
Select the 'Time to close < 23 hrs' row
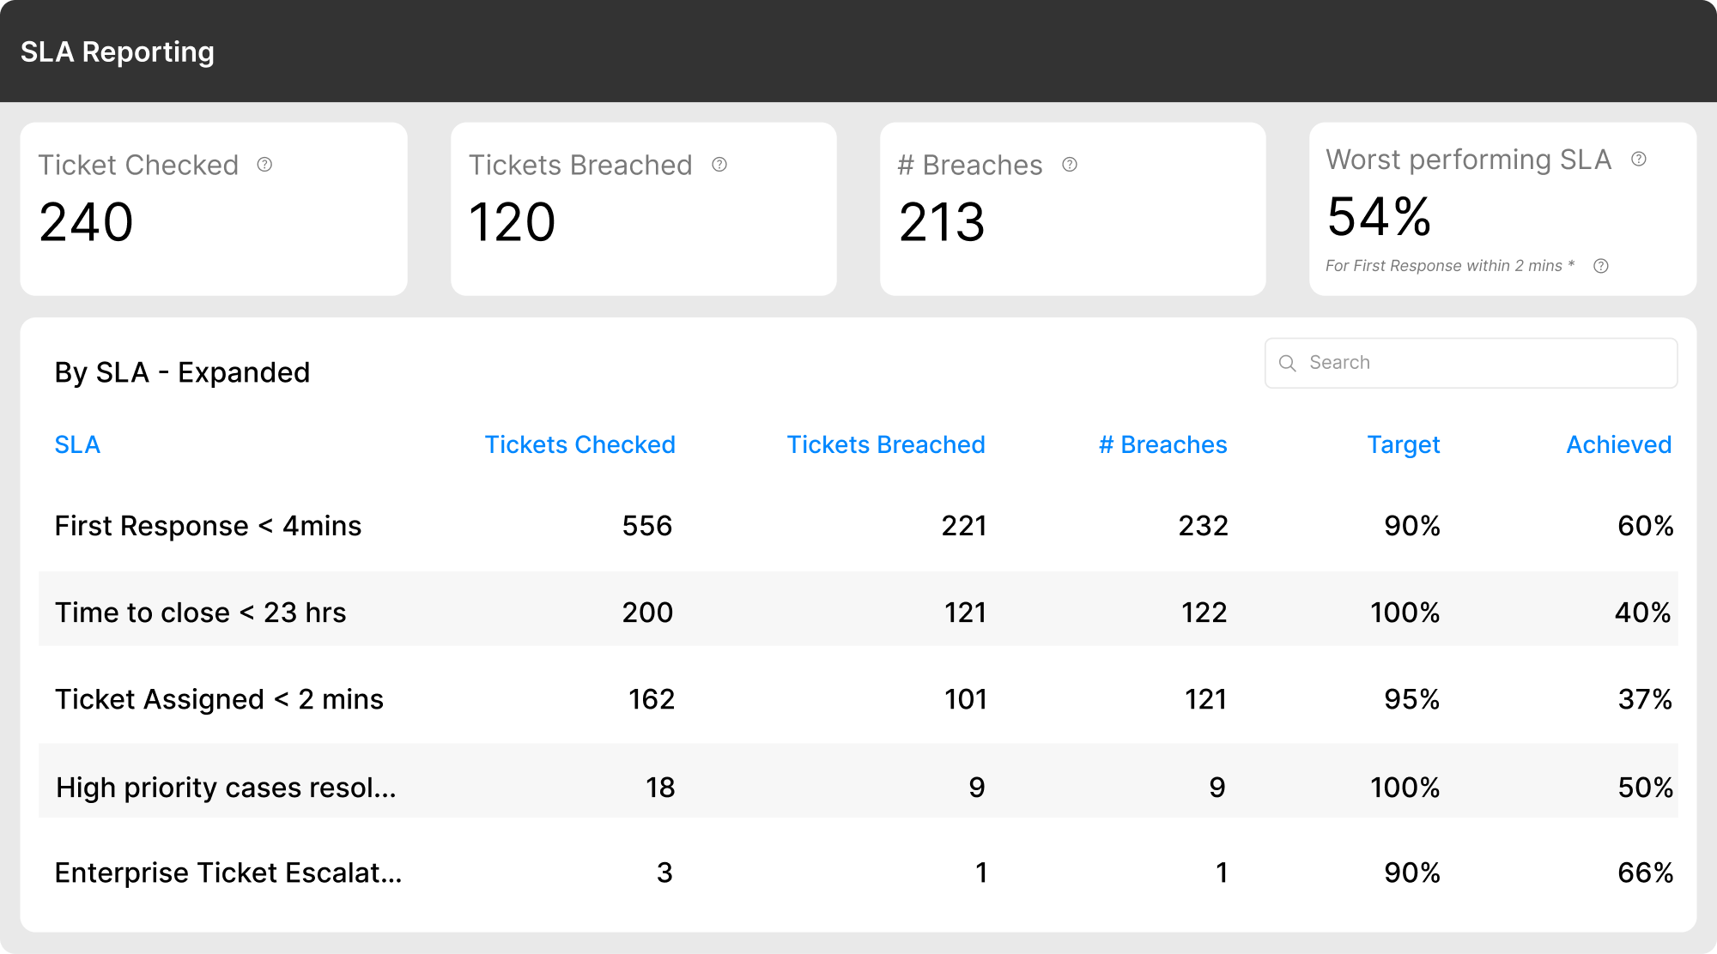point(200,612)
